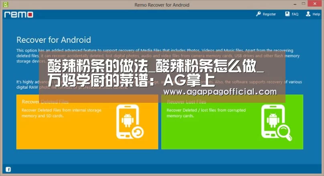
Task: Open the Facebook icon in footer
Action: [x=8, y=170]
